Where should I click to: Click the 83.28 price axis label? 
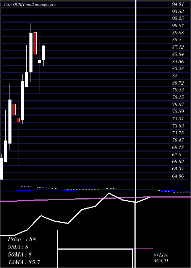(x=178, y=69)
